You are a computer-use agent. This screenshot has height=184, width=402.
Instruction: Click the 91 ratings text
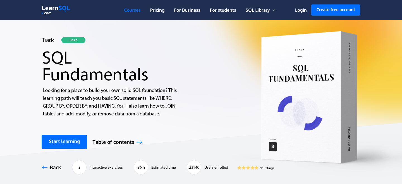click(x=267, y=168)
